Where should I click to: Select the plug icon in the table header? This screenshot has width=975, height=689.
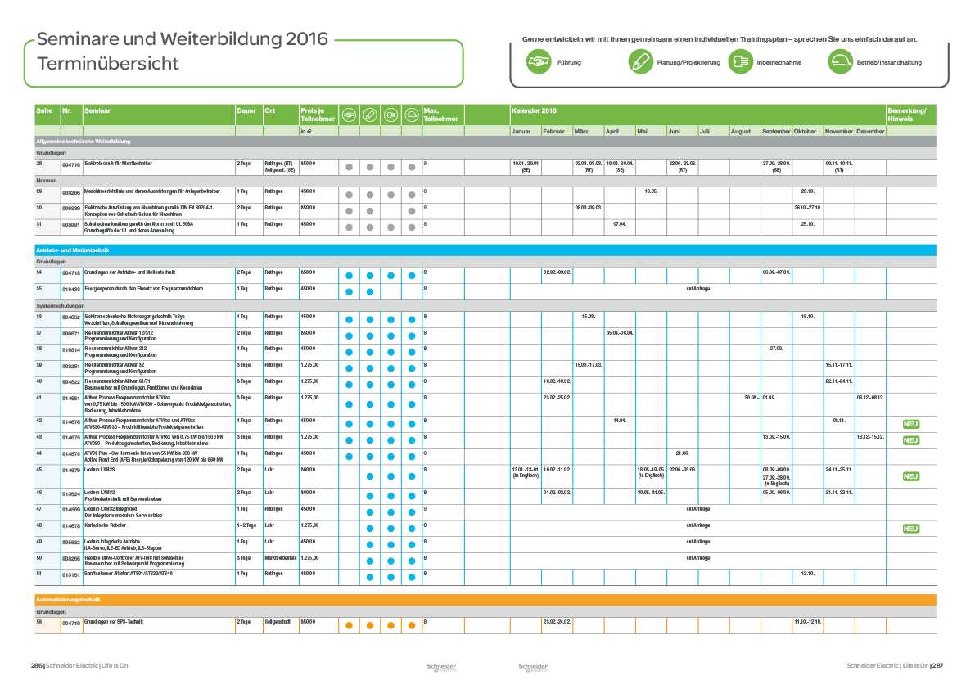(x=390, y=115)
